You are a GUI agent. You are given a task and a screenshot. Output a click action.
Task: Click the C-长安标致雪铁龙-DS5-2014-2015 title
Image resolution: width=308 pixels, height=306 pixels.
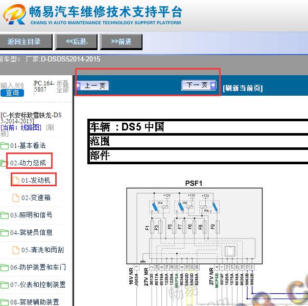pos(31,118)
